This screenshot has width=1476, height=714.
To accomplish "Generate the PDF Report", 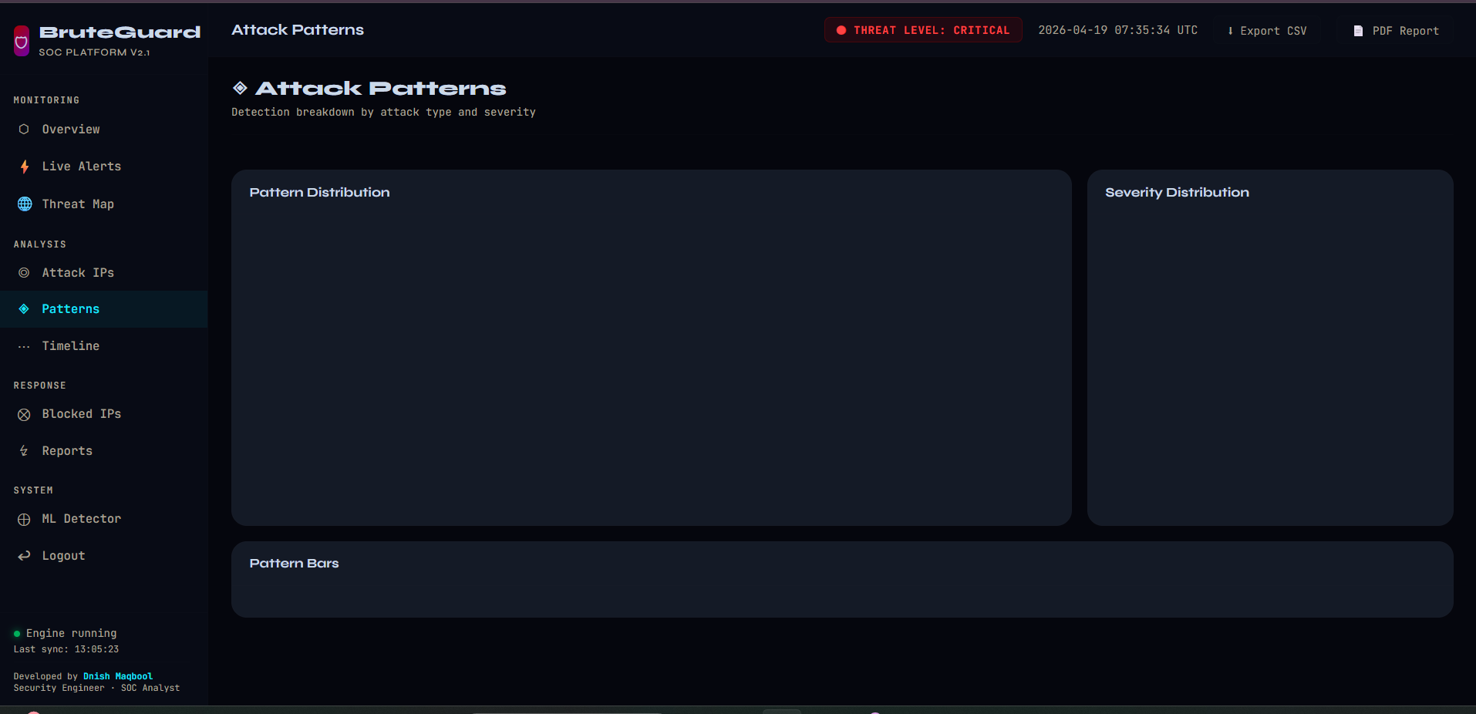I will 1397,31.
